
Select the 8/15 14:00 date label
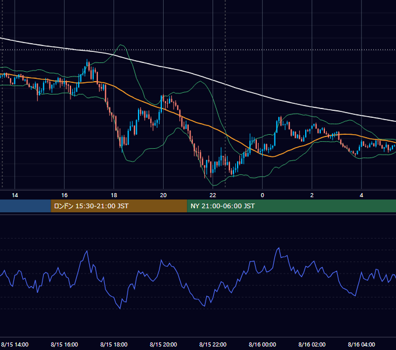tap(15, 344)
